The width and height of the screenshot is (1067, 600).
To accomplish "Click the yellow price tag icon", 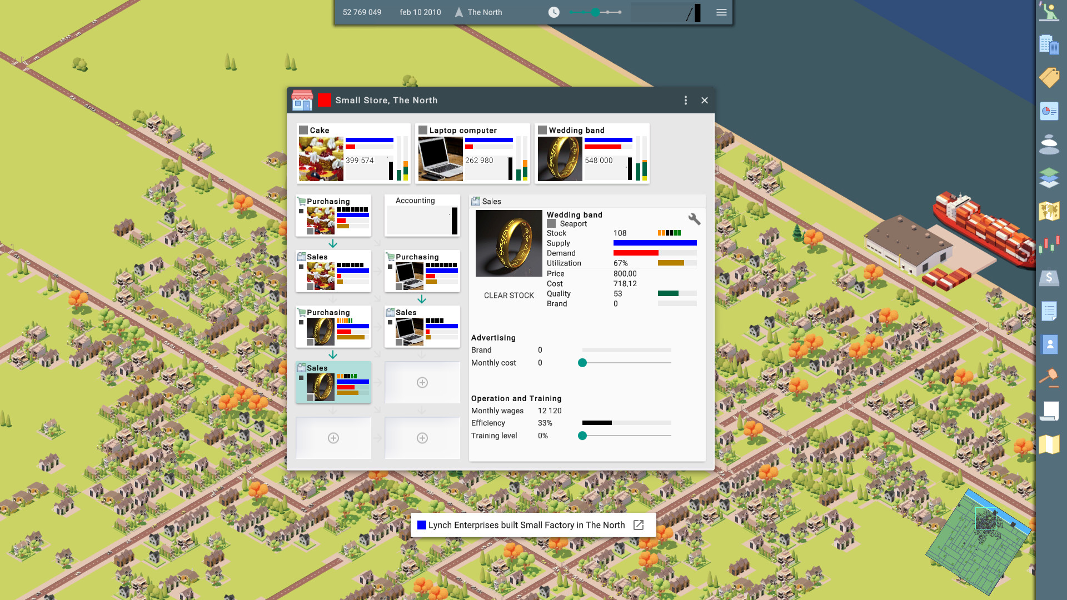I will [x=1049, y=78].
